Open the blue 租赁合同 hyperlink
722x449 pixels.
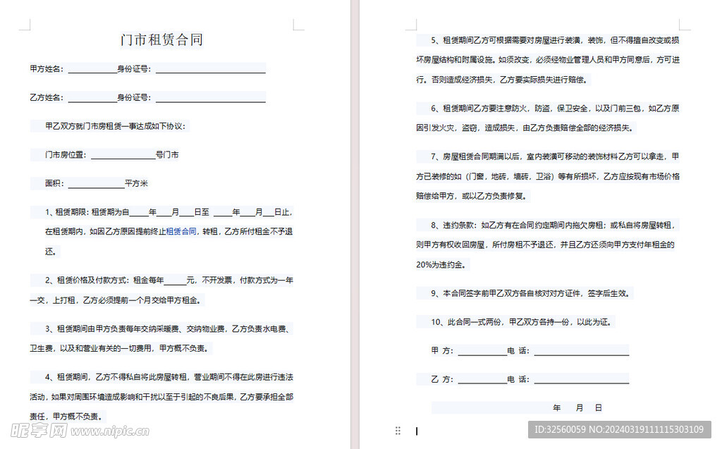(x=181, y=231)
